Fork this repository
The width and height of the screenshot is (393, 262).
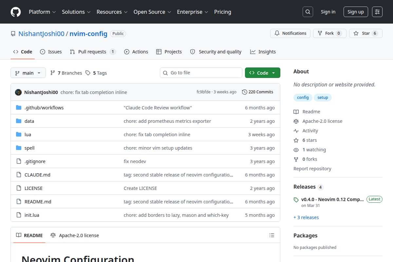pyautogui.click(x=329, y=33)
